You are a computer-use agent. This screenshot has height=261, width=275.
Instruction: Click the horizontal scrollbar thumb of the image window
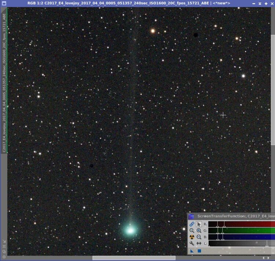(x=134, y=258)
